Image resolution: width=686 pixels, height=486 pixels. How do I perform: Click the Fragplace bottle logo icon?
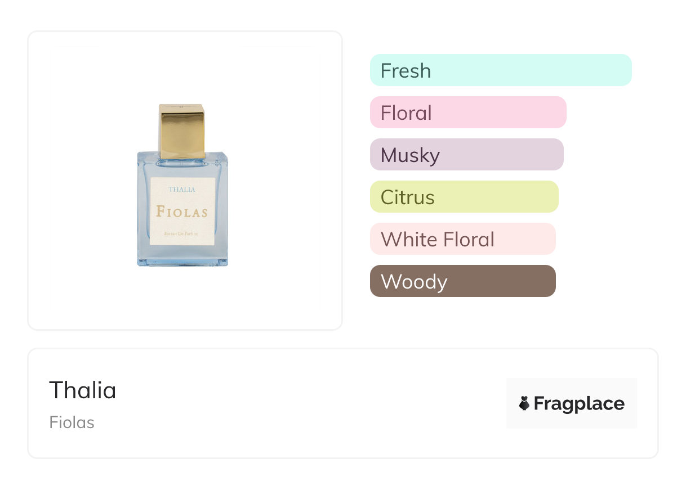tap(524, 403)
